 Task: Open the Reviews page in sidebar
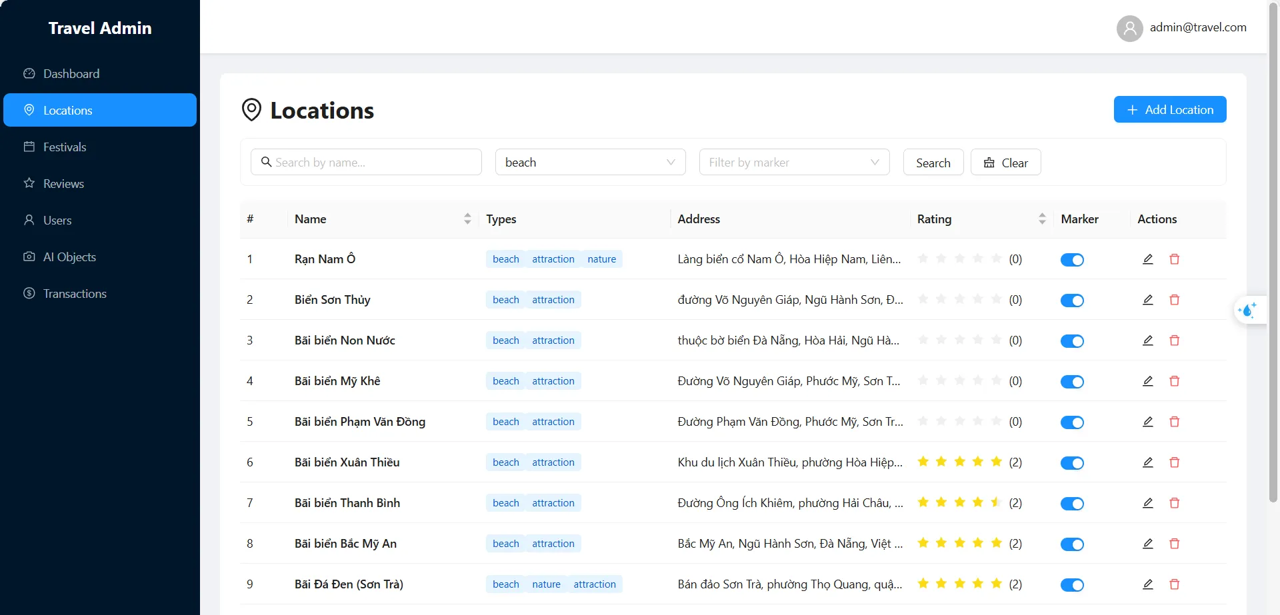pos(100,183)
